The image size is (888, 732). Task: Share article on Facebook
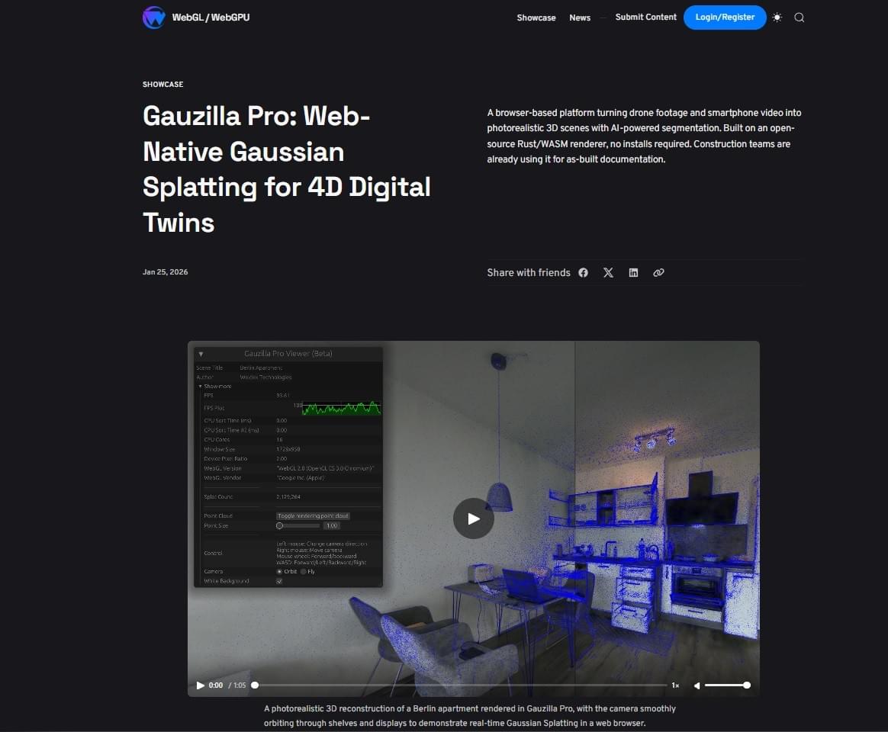[584, 273]
